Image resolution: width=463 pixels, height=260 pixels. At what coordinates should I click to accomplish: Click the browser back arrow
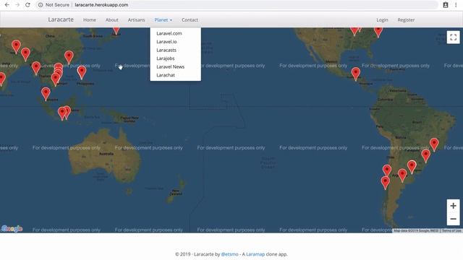7,5
